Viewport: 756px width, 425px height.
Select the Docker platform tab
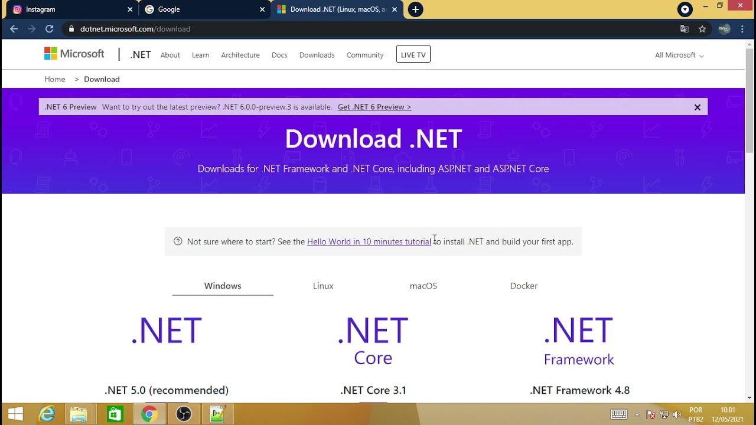(x=524, y=286)
